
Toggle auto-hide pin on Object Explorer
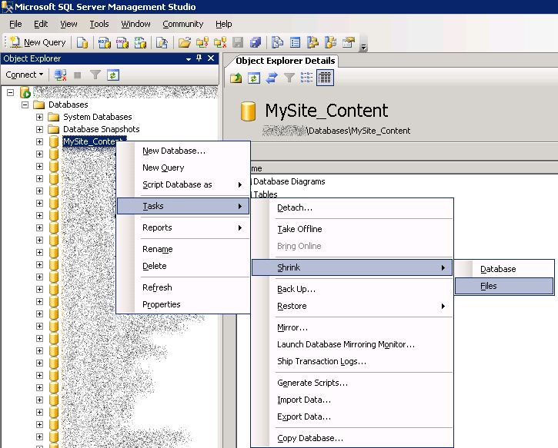(199, 58)
